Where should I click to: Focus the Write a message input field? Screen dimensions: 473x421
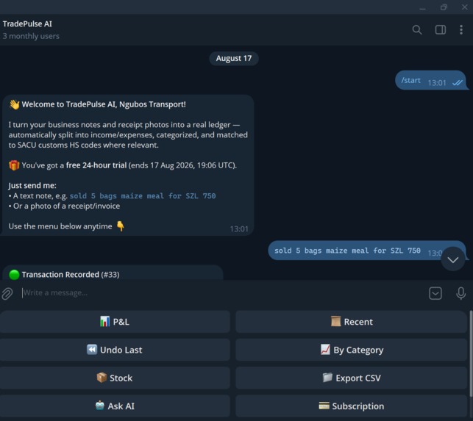(223, 292)
